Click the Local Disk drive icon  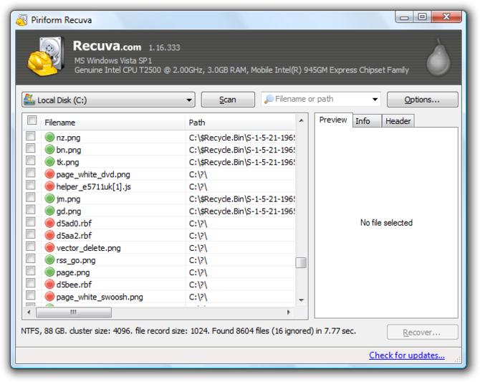point(29,100)
